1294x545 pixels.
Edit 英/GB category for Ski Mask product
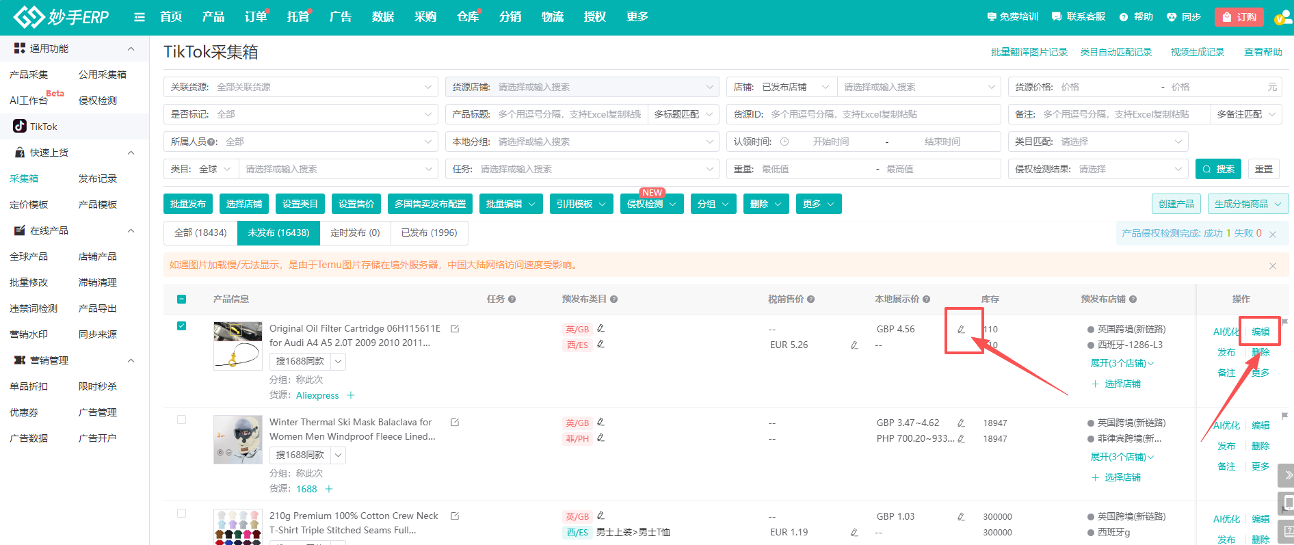click(600, 422)
